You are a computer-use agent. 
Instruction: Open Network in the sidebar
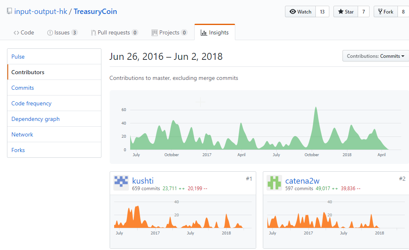click(x=54, y=134)
